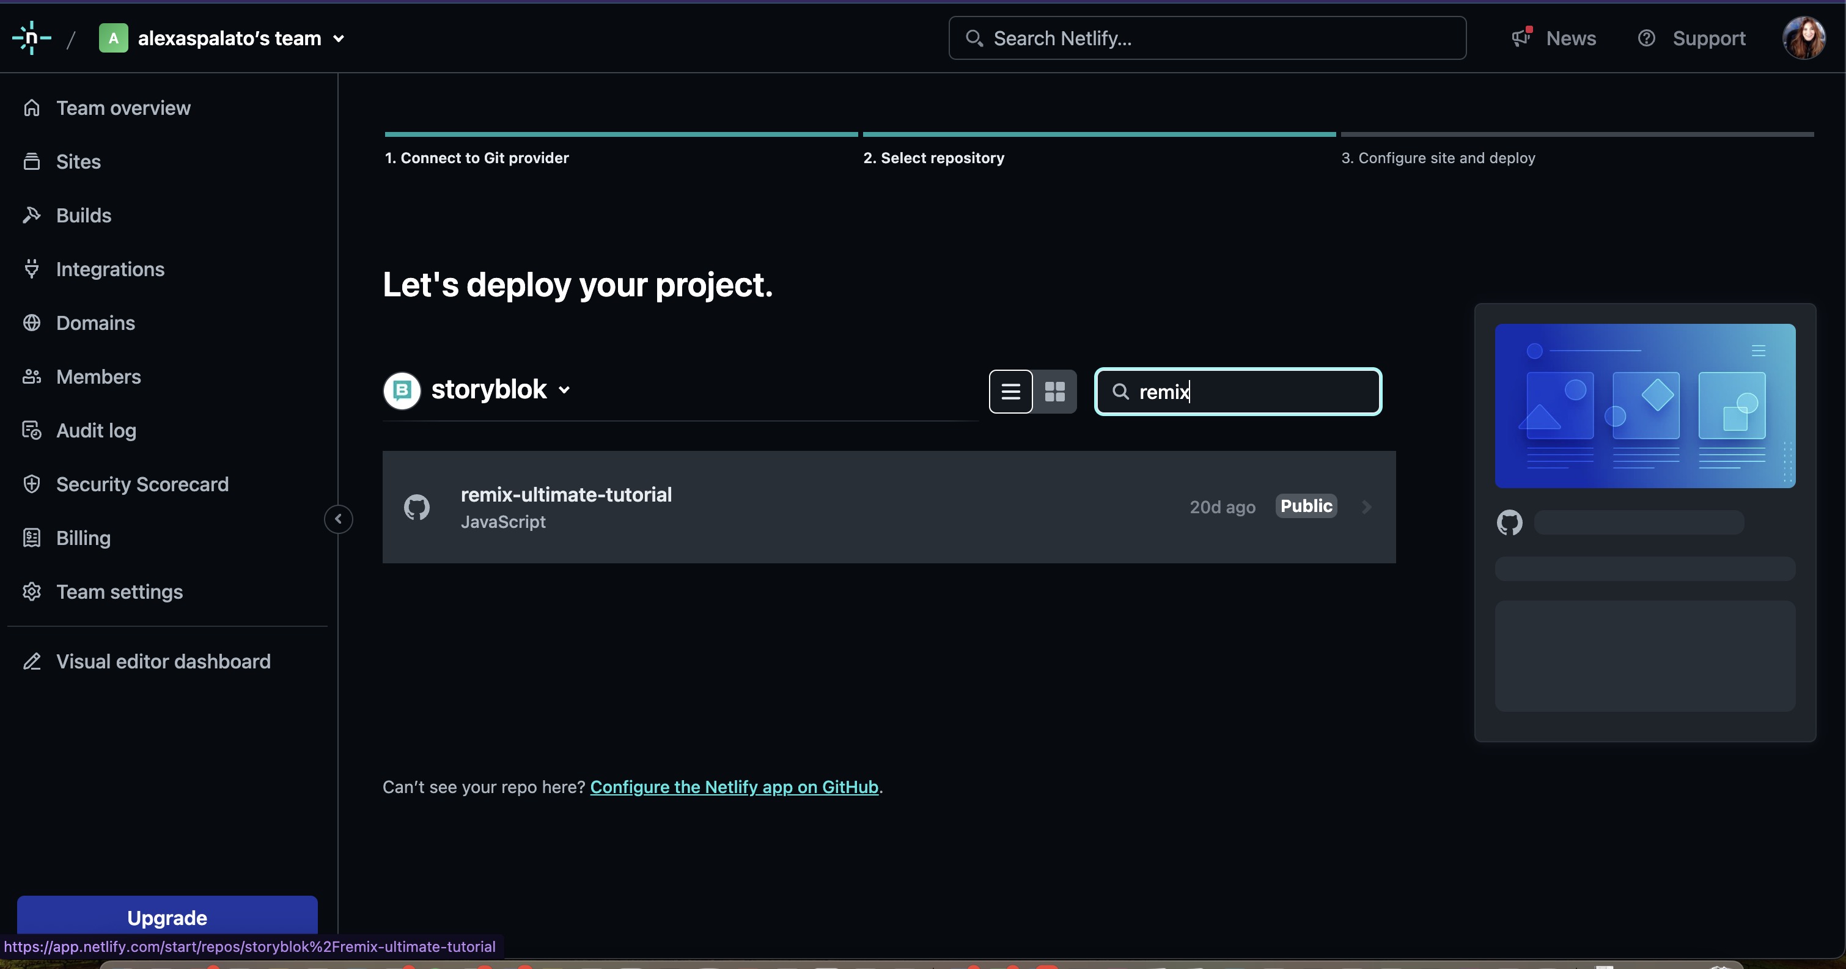Click the 20d ago timestamp
1846x969 pixels.
pyautogui.click(x=1222, y=507)
